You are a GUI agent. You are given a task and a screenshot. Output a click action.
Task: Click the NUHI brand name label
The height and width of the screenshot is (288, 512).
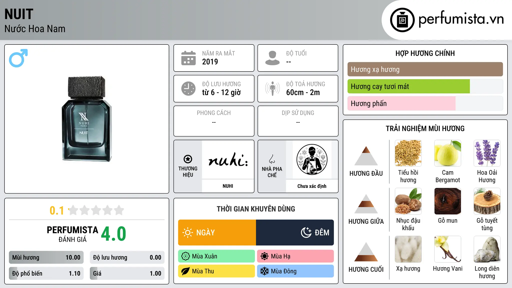(x=228, y=186)
